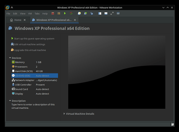The width and height of the screenshot is (179, 132).
Task: Click the Windows XP Professional x64 Edition heading
Action: pos(52,29)
